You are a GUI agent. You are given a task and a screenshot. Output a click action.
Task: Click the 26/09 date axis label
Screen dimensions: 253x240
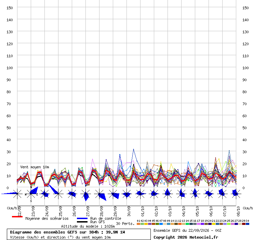tap(74, 211)
